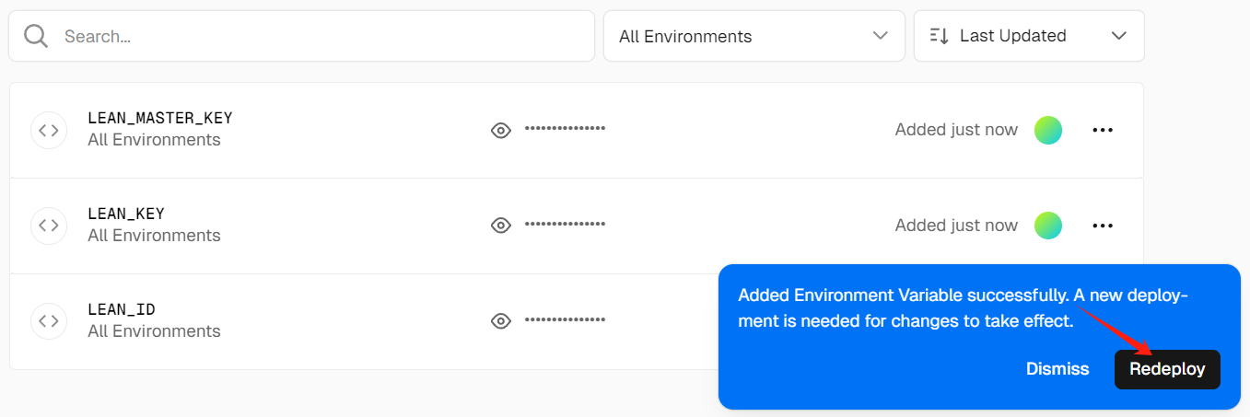
Task: Select the LEAN_MASTER_KEY variable name
Action: click(160, 118)
